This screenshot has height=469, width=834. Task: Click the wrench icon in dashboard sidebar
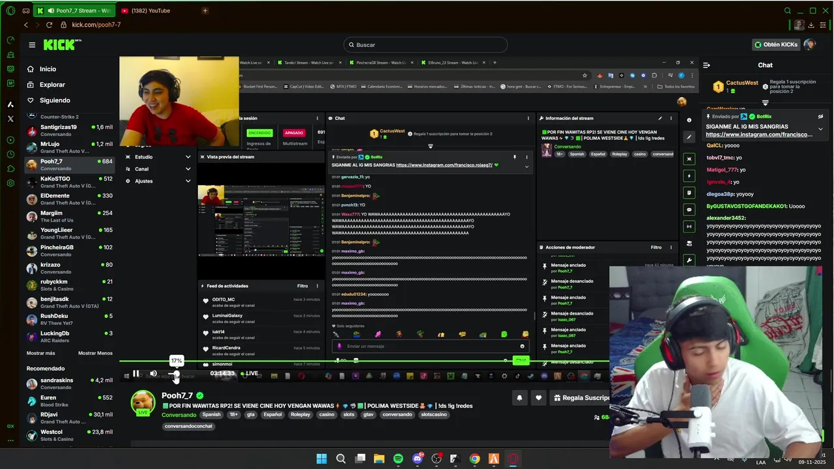689,261
